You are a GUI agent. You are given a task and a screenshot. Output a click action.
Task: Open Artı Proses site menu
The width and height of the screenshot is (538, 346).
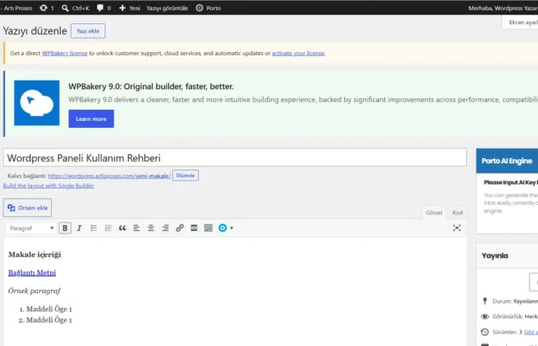pos(16,8)
